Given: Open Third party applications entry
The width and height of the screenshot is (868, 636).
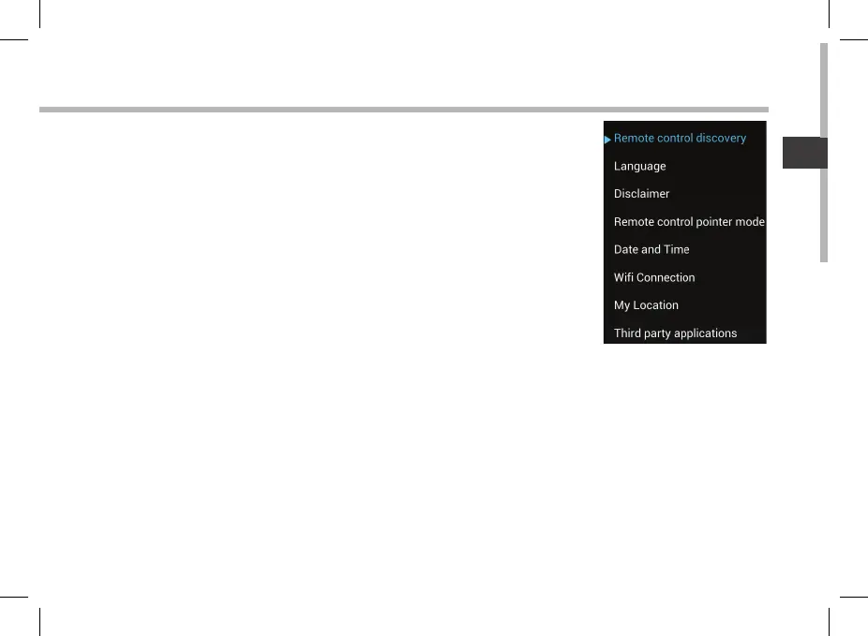Looking at the screenshot, I should click(675, 333).
